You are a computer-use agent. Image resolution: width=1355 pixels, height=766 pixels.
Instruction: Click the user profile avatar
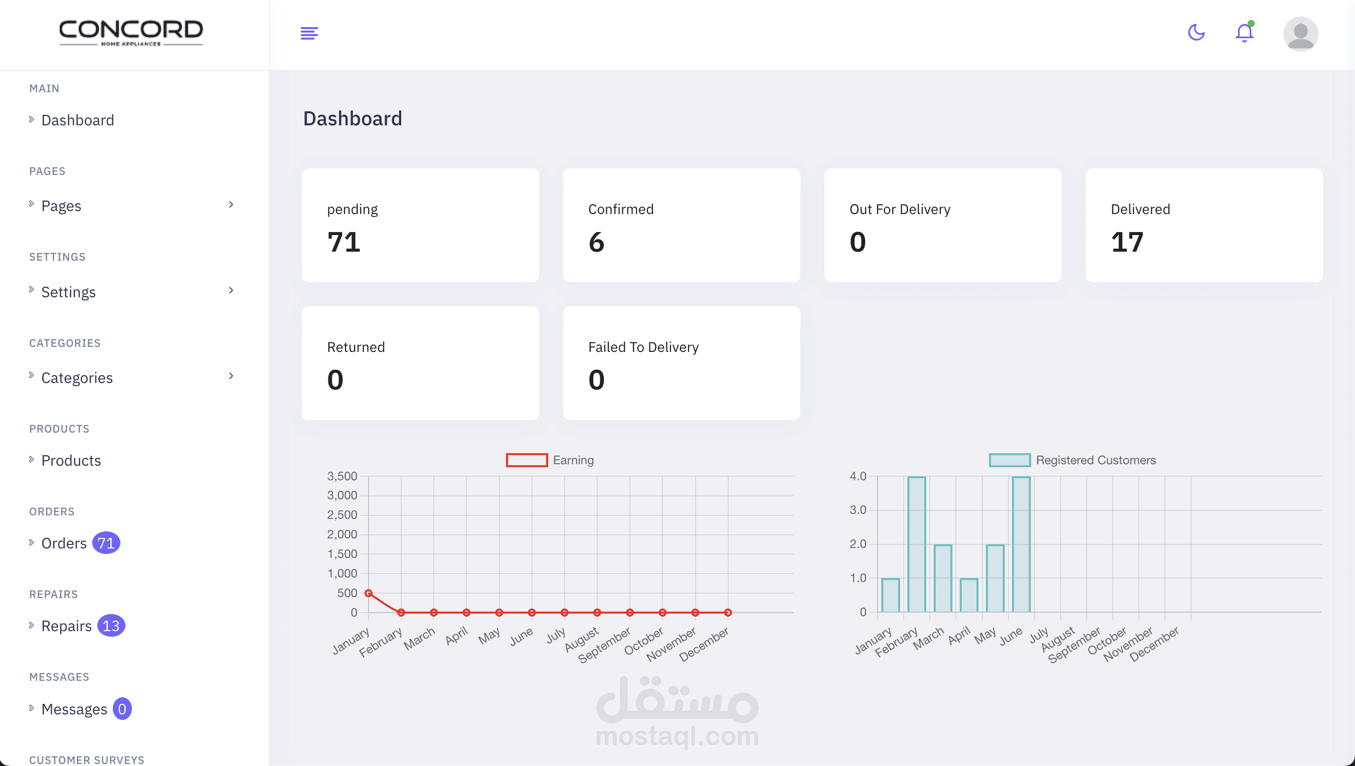coord(1300,34)
